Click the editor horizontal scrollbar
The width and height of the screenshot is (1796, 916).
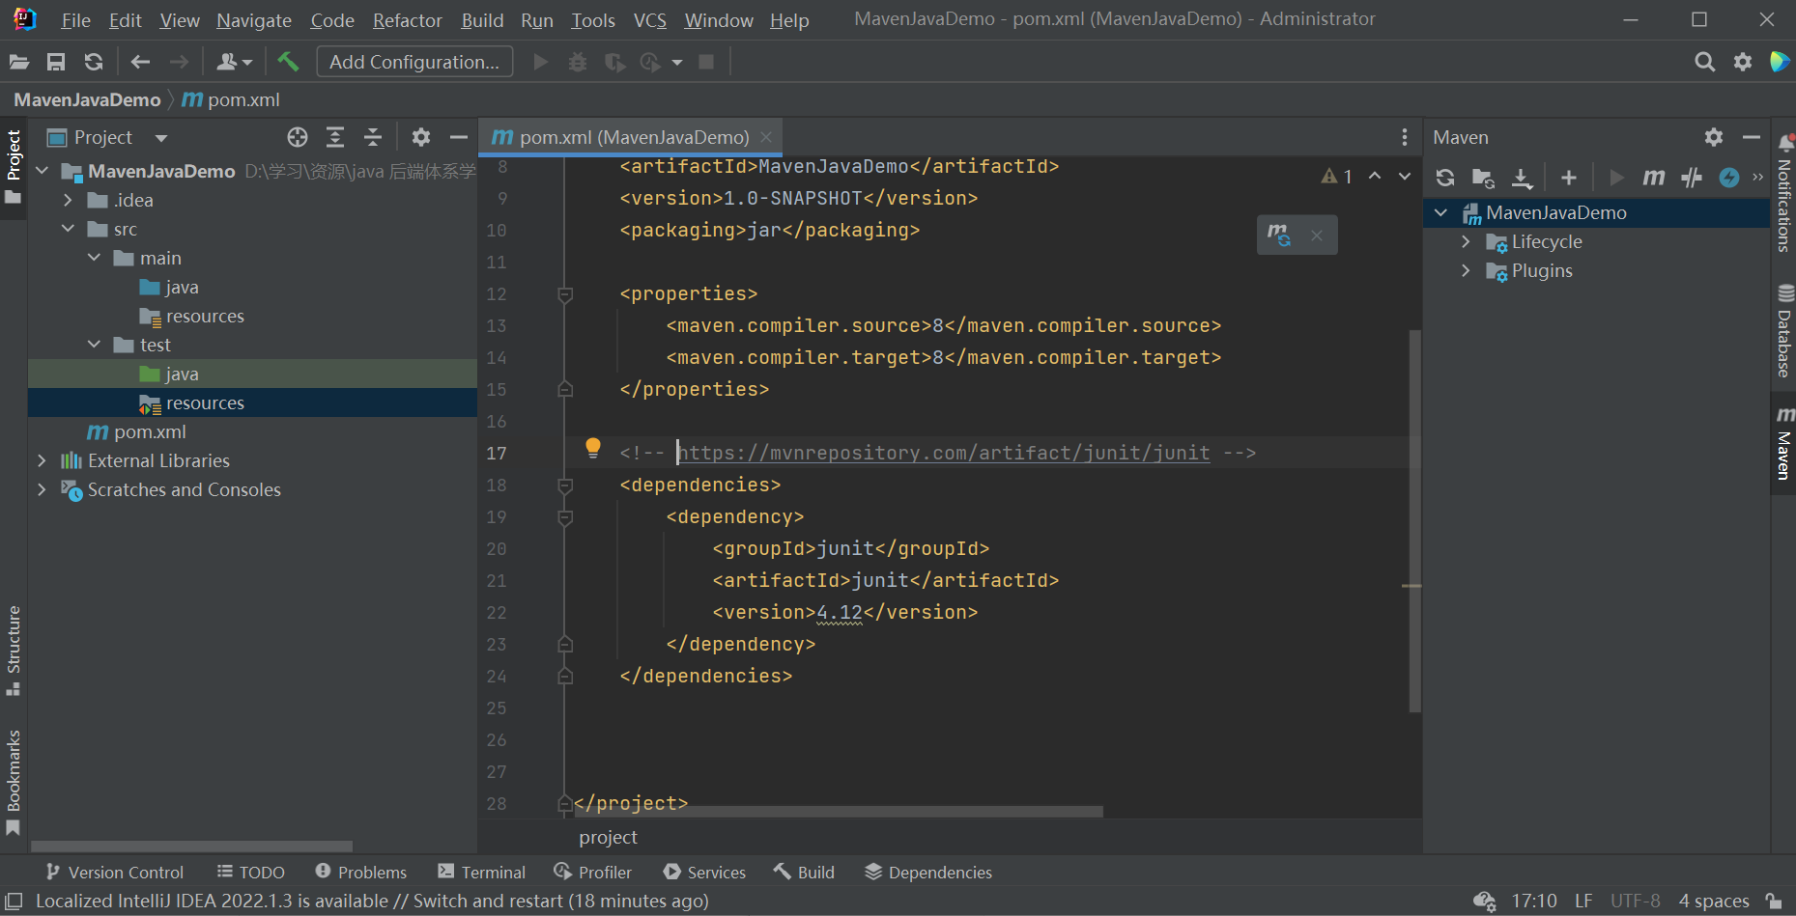[839, 812]
